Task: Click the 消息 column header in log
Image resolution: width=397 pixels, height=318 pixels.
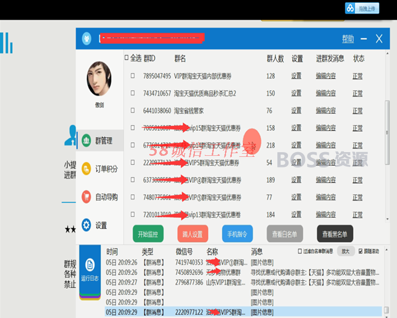Action: pos(257,252)
